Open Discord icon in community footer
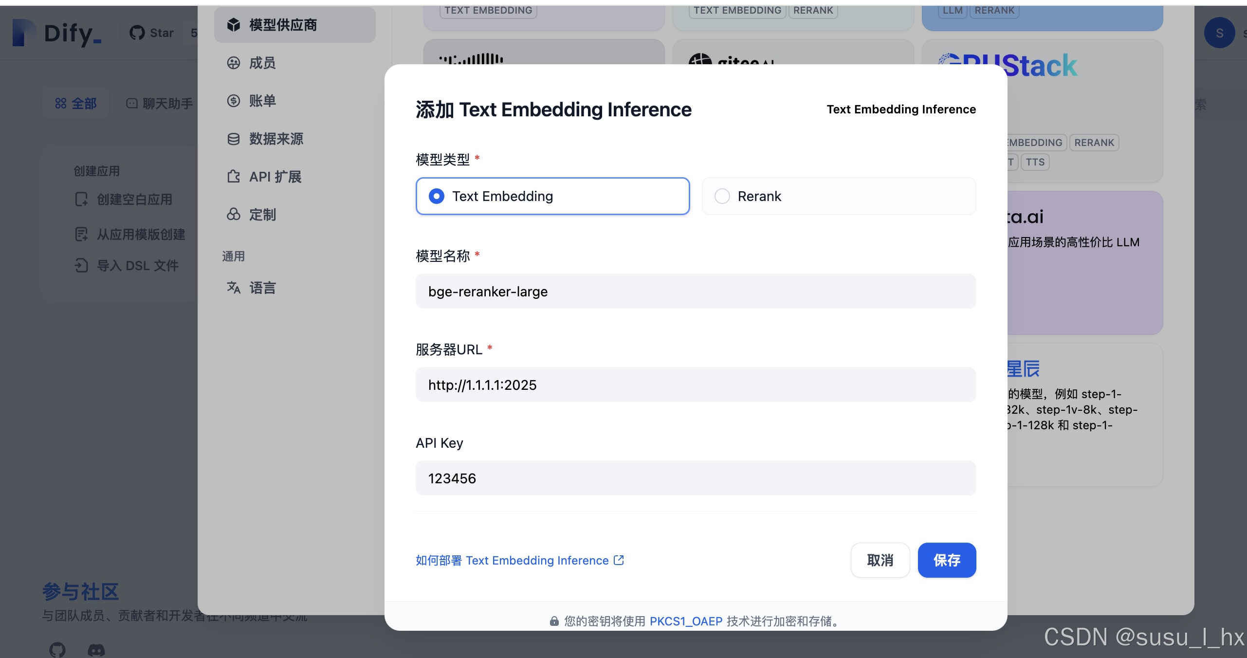The width and height of the screenshot is (1247, 658). (x=96, y=649)
